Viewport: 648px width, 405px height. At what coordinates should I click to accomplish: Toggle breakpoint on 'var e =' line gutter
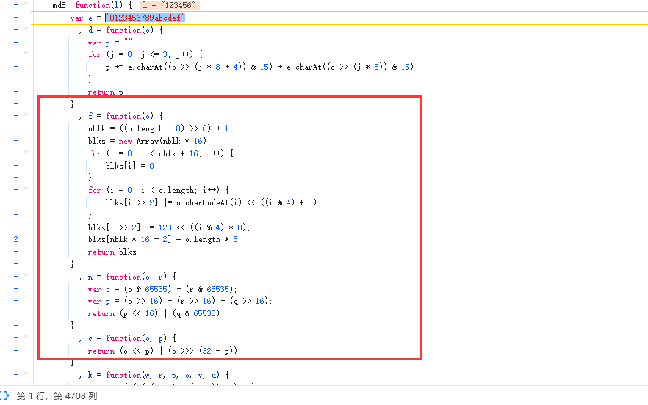[15, 18]
